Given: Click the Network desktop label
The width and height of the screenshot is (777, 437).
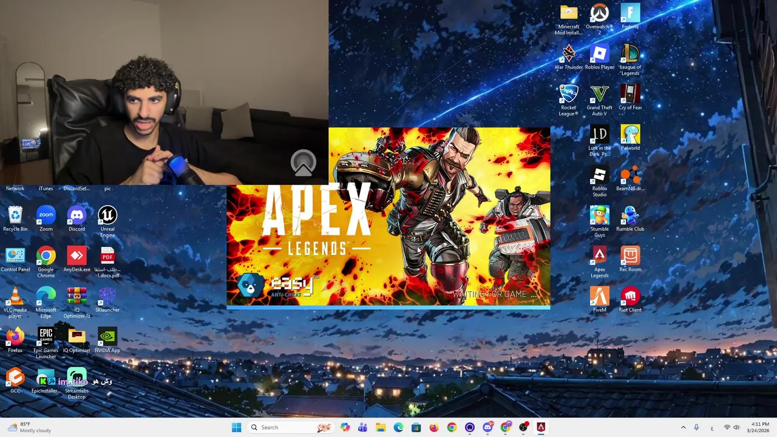Looking at the screenshot, I should coord(15,188).
